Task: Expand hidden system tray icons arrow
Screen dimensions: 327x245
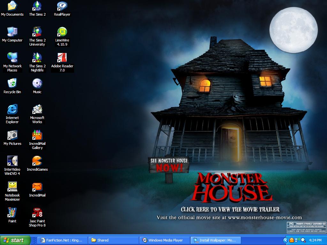Action: click(286, 240)
